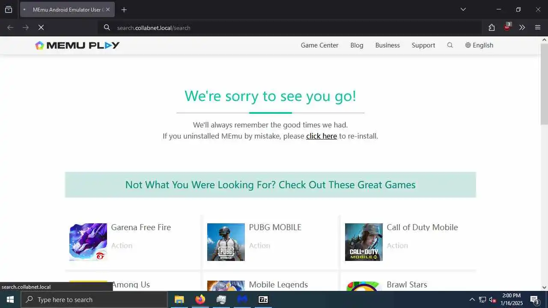
Task: Click the scrollbar up arrow
Action: coord(544,40)
